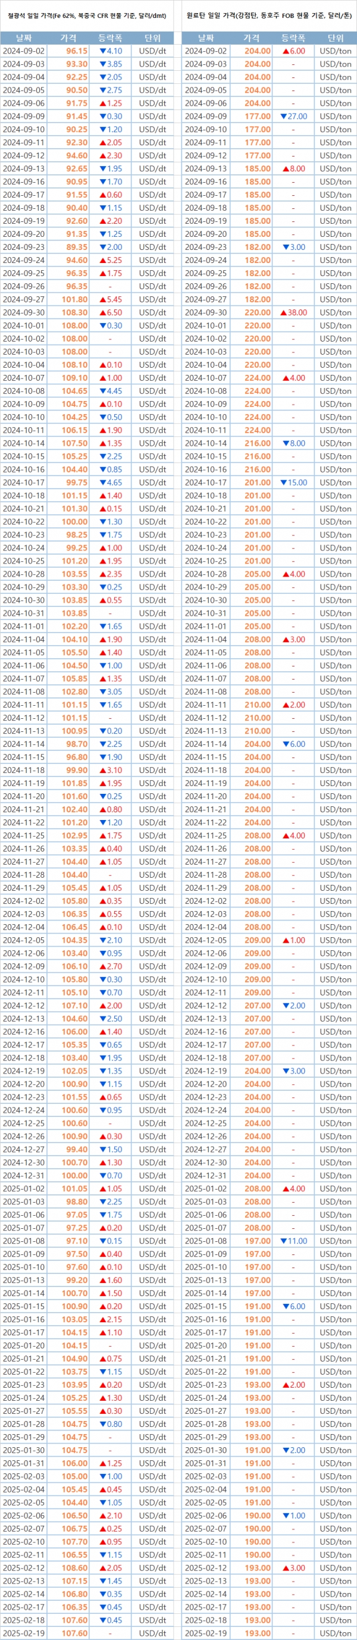
Task: Click the blue down arrow beside 27.00
Action: [x=284, y=117]
